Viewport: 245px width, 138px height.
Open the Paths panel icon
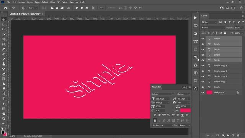coord(196,41)
